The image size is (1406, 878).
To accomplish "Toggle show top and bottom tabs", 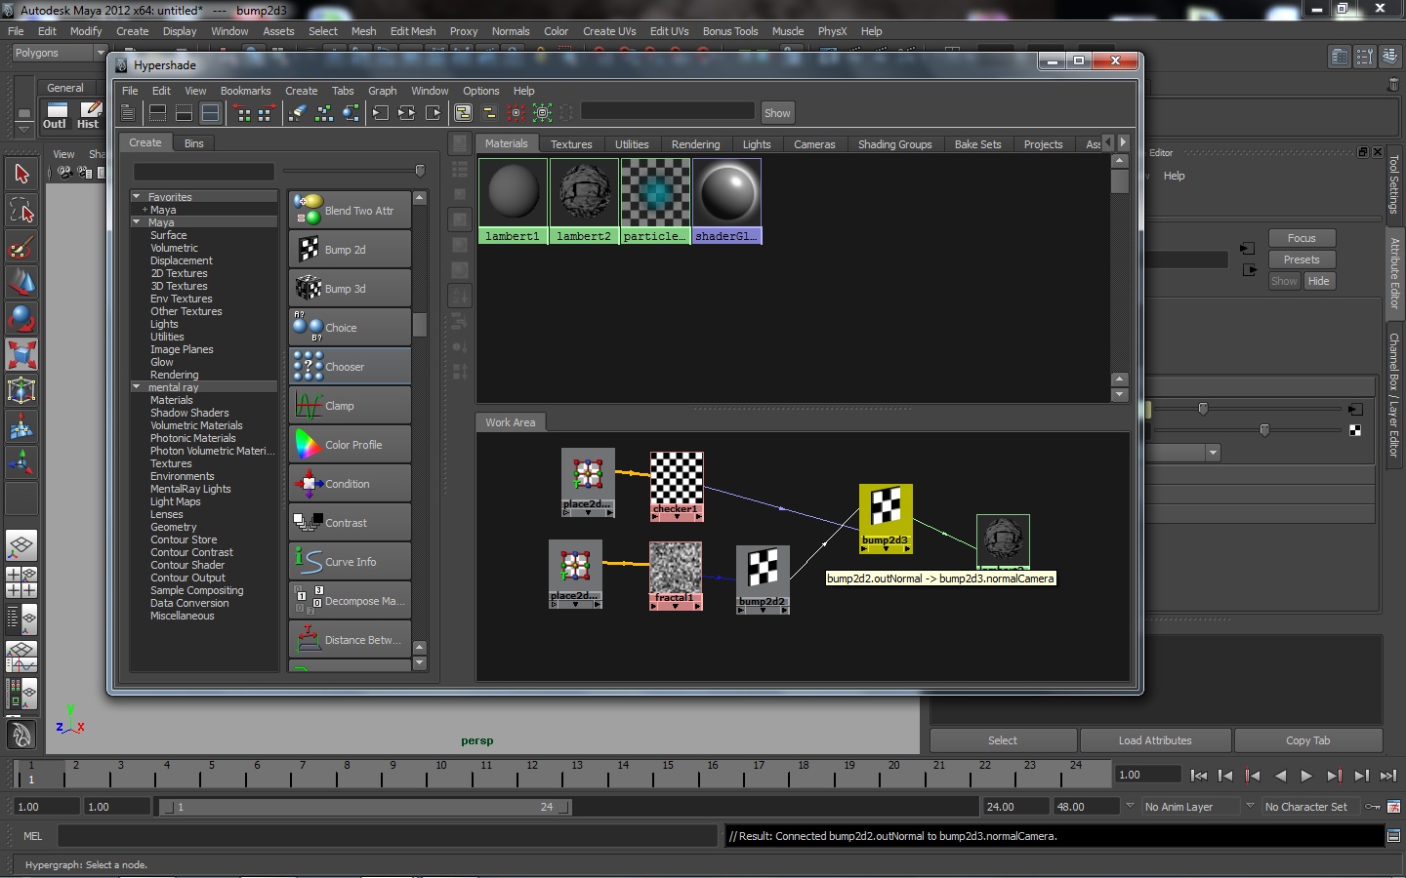I will pos(210,113).
